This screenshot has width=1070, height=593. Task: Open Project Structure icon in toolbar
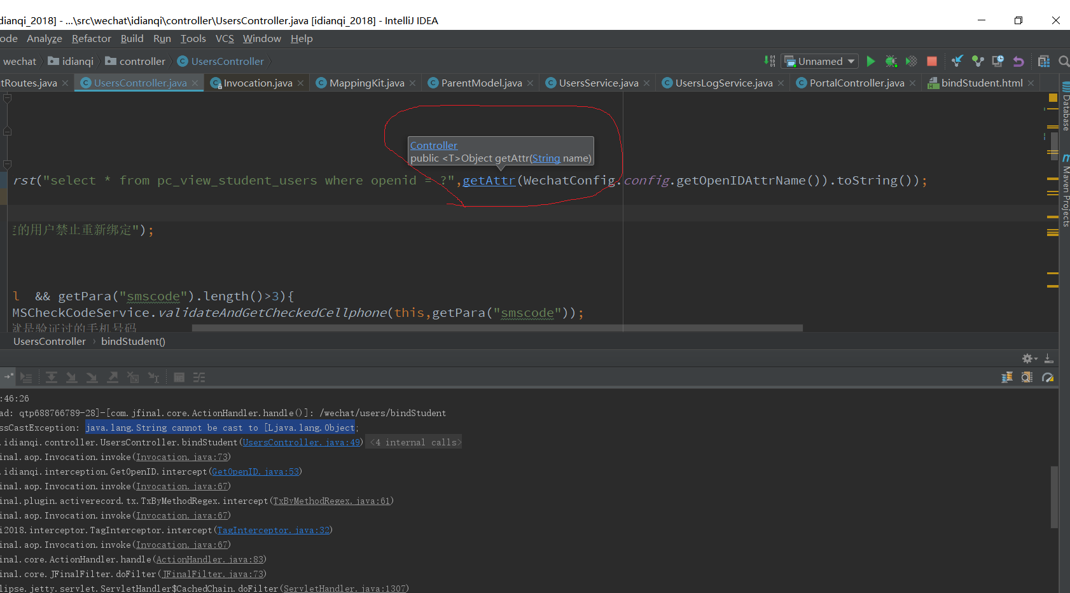point(1044,61)
